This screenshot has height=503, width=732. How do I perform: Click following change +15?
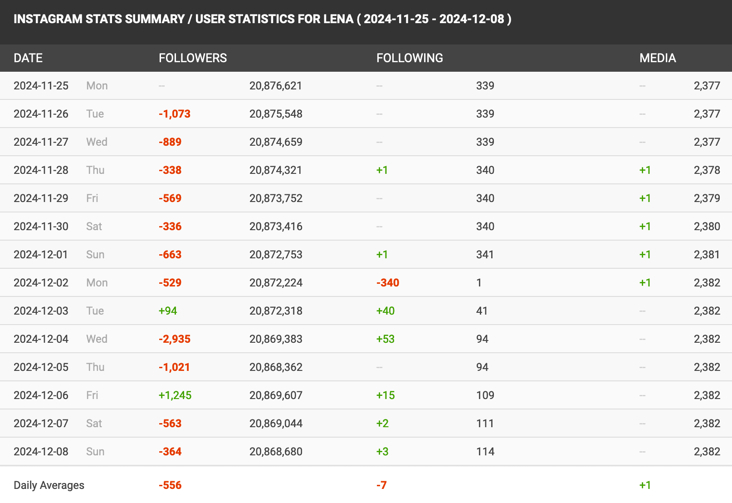click(x=386, y=395)
